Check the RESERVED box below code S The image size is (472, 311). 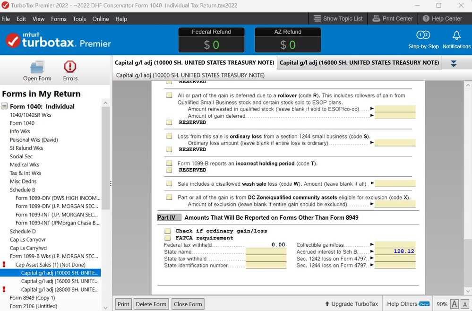point(170,149)
